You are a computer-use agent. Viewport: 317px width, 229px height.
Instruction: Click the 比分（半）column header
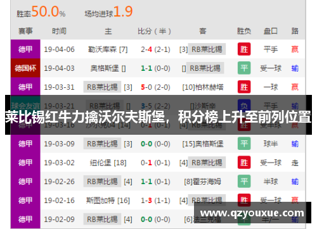pyautogui.click(x=154, y=31)
